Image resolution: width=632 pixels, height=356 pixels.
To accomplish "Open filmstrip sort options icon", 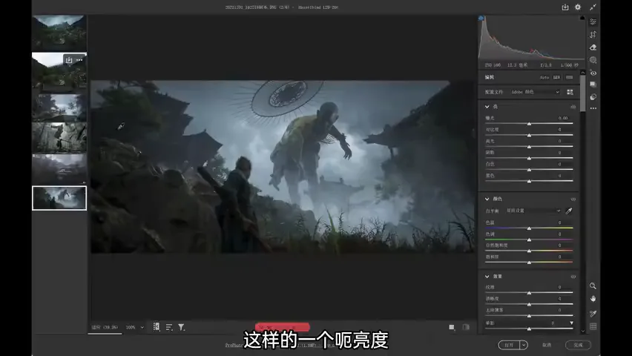I will (x=169, y=327).
